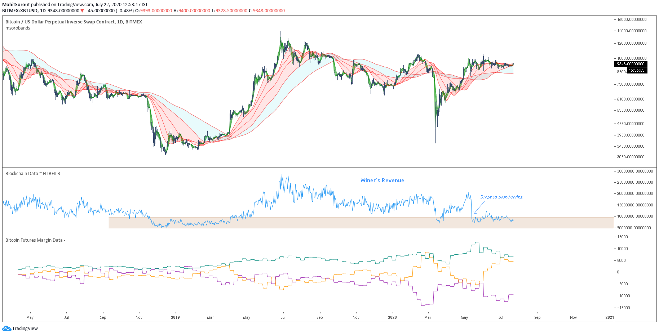Click the 2021 label on the time axis
The width and height of the screenshot is (659, 335).
click(x=609, y=317)
